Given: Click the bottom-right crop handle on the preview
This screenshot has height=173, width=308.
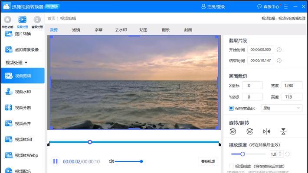Looking at the screenshot, I should [217, 128].
